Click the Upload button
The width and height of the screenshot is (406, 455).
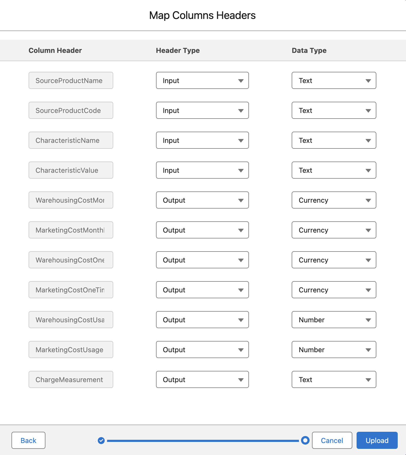pyautogui.click(x=377, y=440)
